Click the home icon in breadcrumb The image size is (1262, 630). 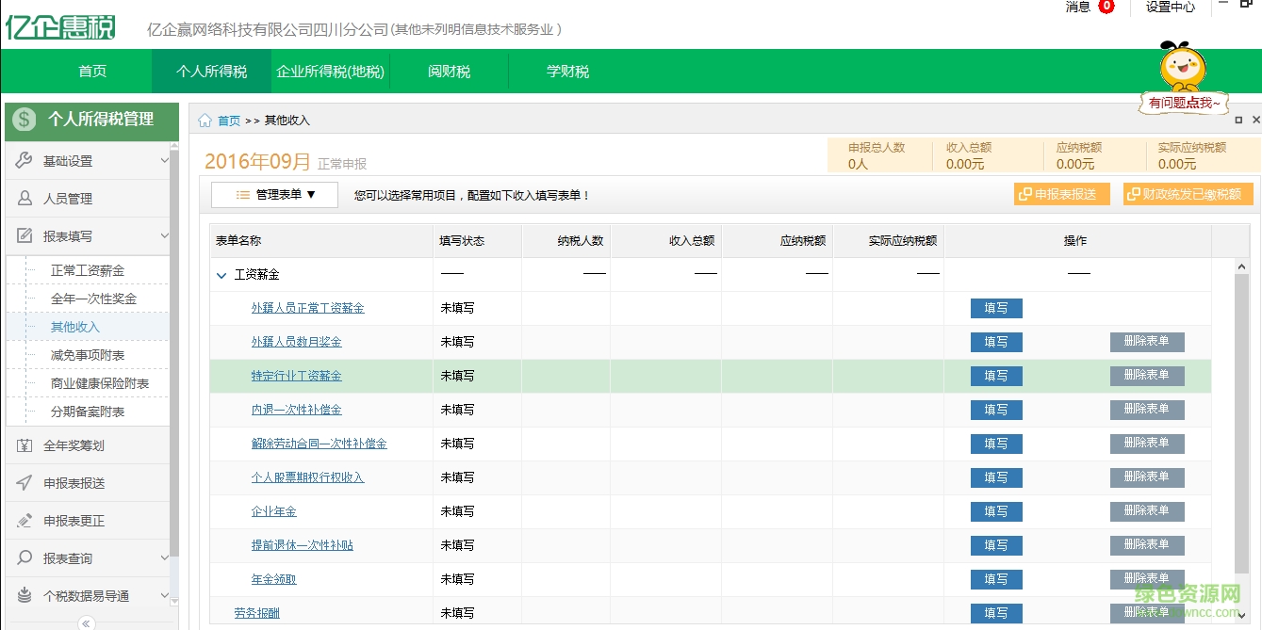205,121
